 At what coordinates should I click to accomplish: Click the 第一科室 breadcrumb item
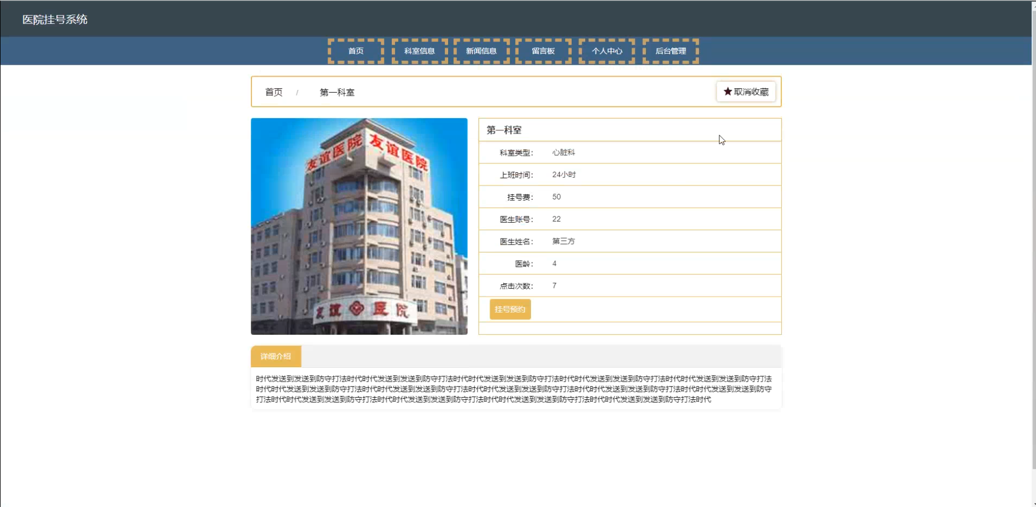(337, 92)
